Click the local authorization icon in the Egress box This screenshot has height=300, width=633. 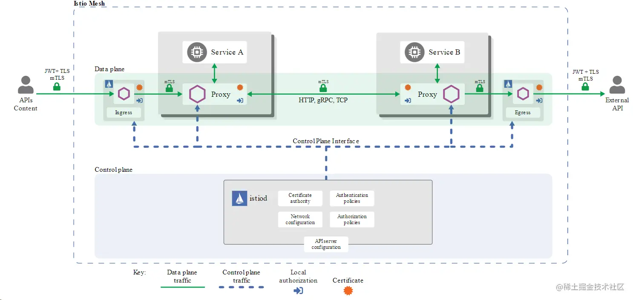point(539,101)
